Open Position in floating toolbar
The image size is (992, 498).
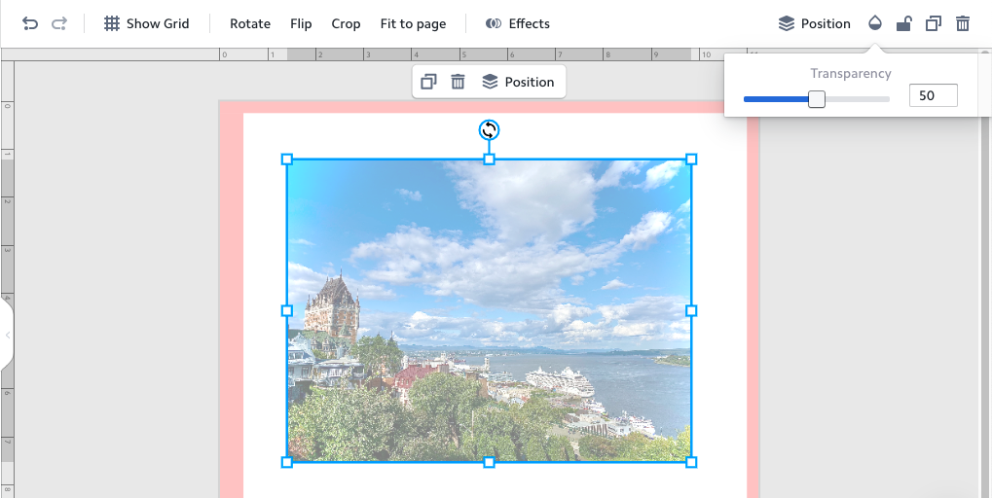coord(518,82)
